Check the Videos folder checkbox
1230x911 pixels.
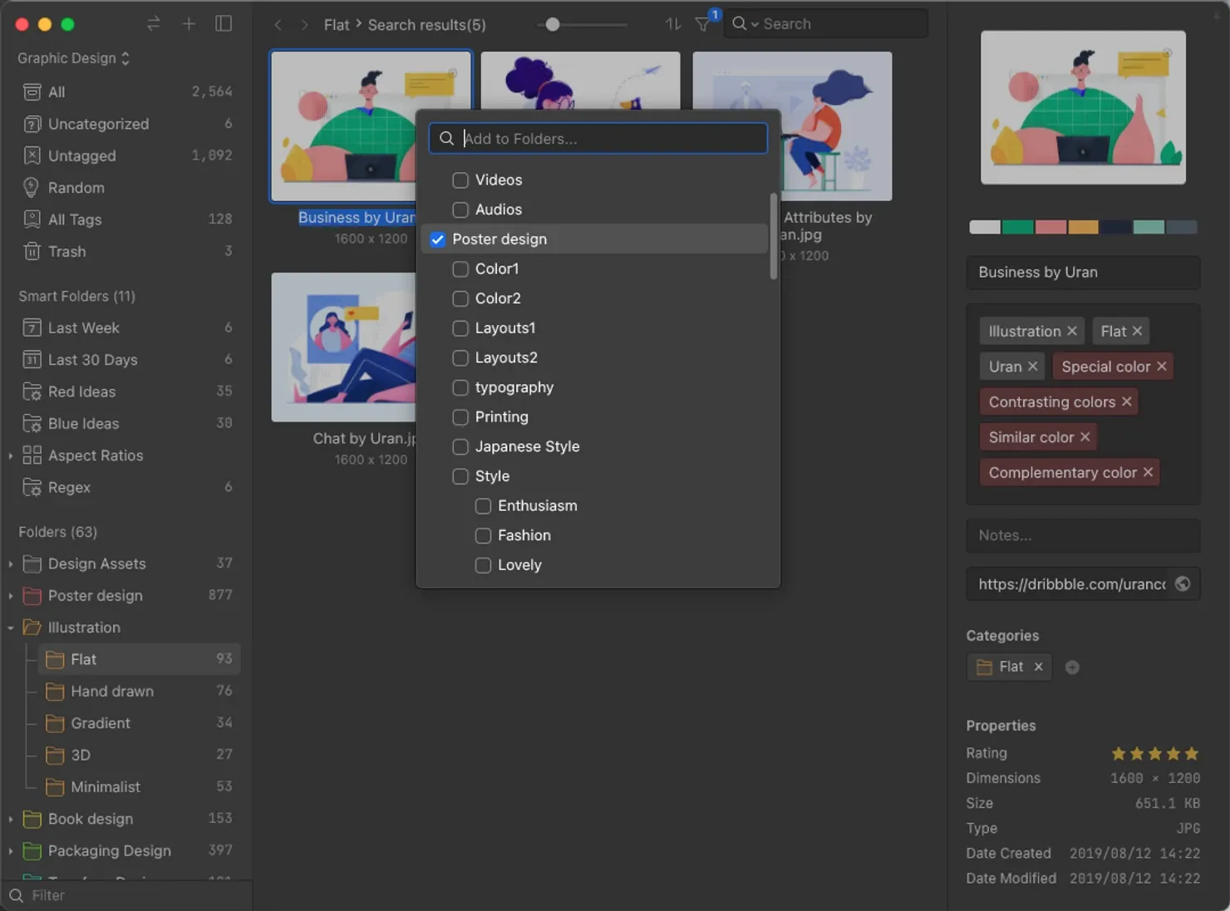(460, 180)
